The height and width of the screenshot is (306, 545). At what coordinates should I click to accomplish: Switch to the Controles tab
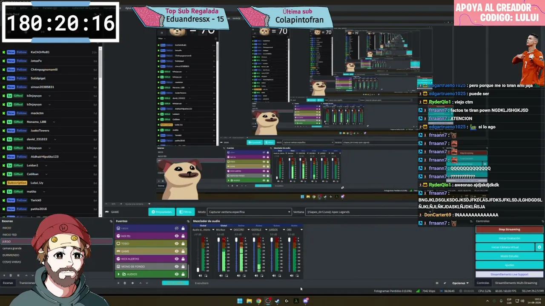483,283
